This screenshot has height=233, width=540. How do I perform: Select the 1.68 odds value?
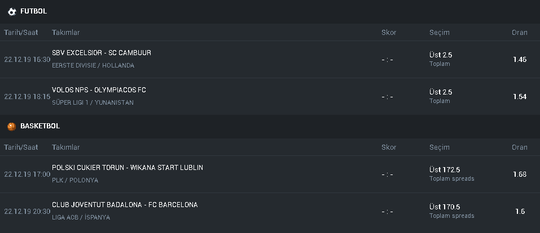click(520, 174)
